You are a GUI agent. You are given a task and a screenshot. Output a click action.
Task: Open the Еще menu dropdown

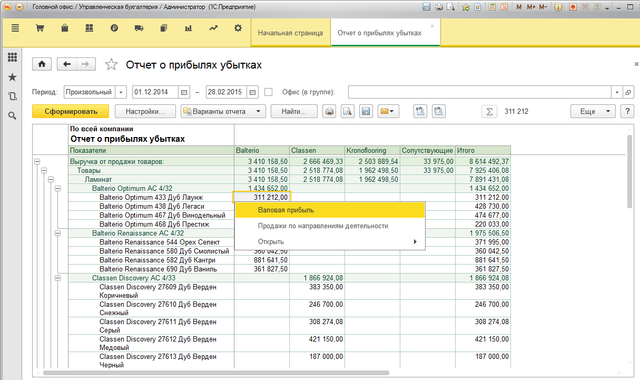pyautogui.click(x=593, y=111)
